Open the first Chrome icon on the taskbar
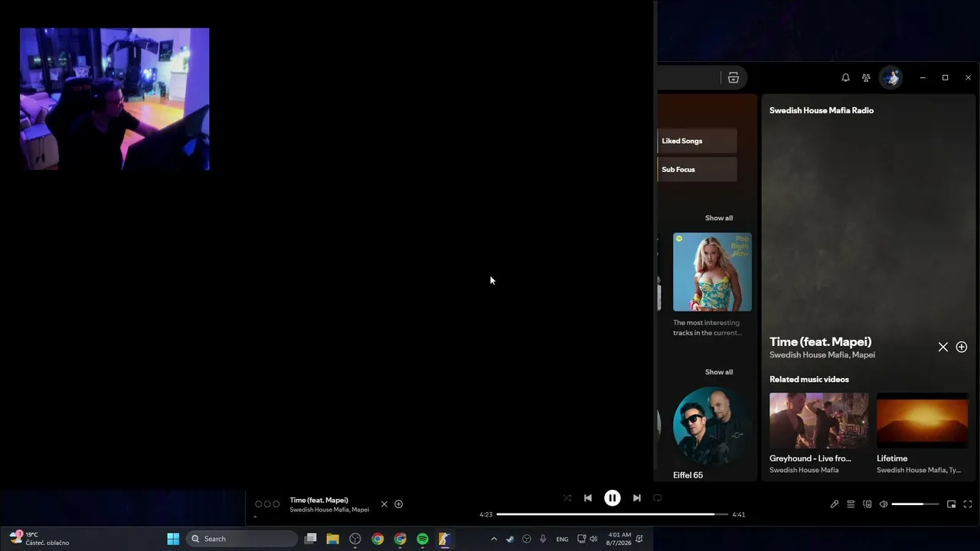Viewport: 980px width, 551px height. [377, 539]
